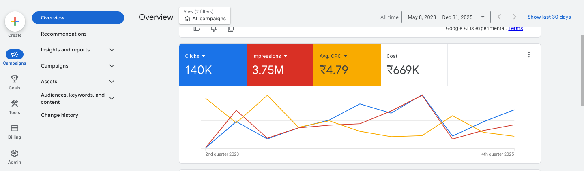Image resolution: width=584 pixels, height=171 pixels.
Task: Open Goals trophy icon in sidebar
Action: click(x=15, y=79)
